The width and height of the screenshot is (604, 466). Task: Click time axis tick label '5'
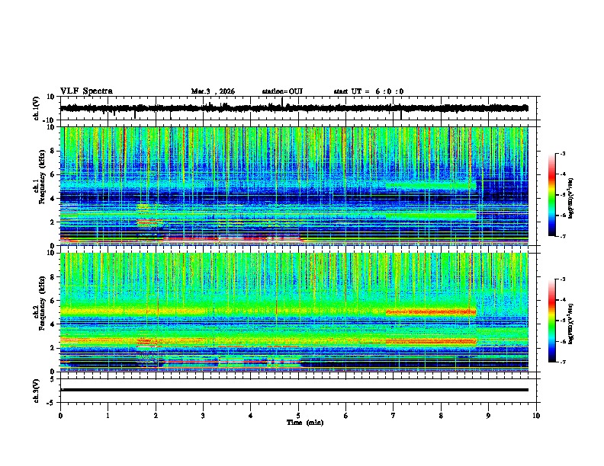[x=298, y=416]
